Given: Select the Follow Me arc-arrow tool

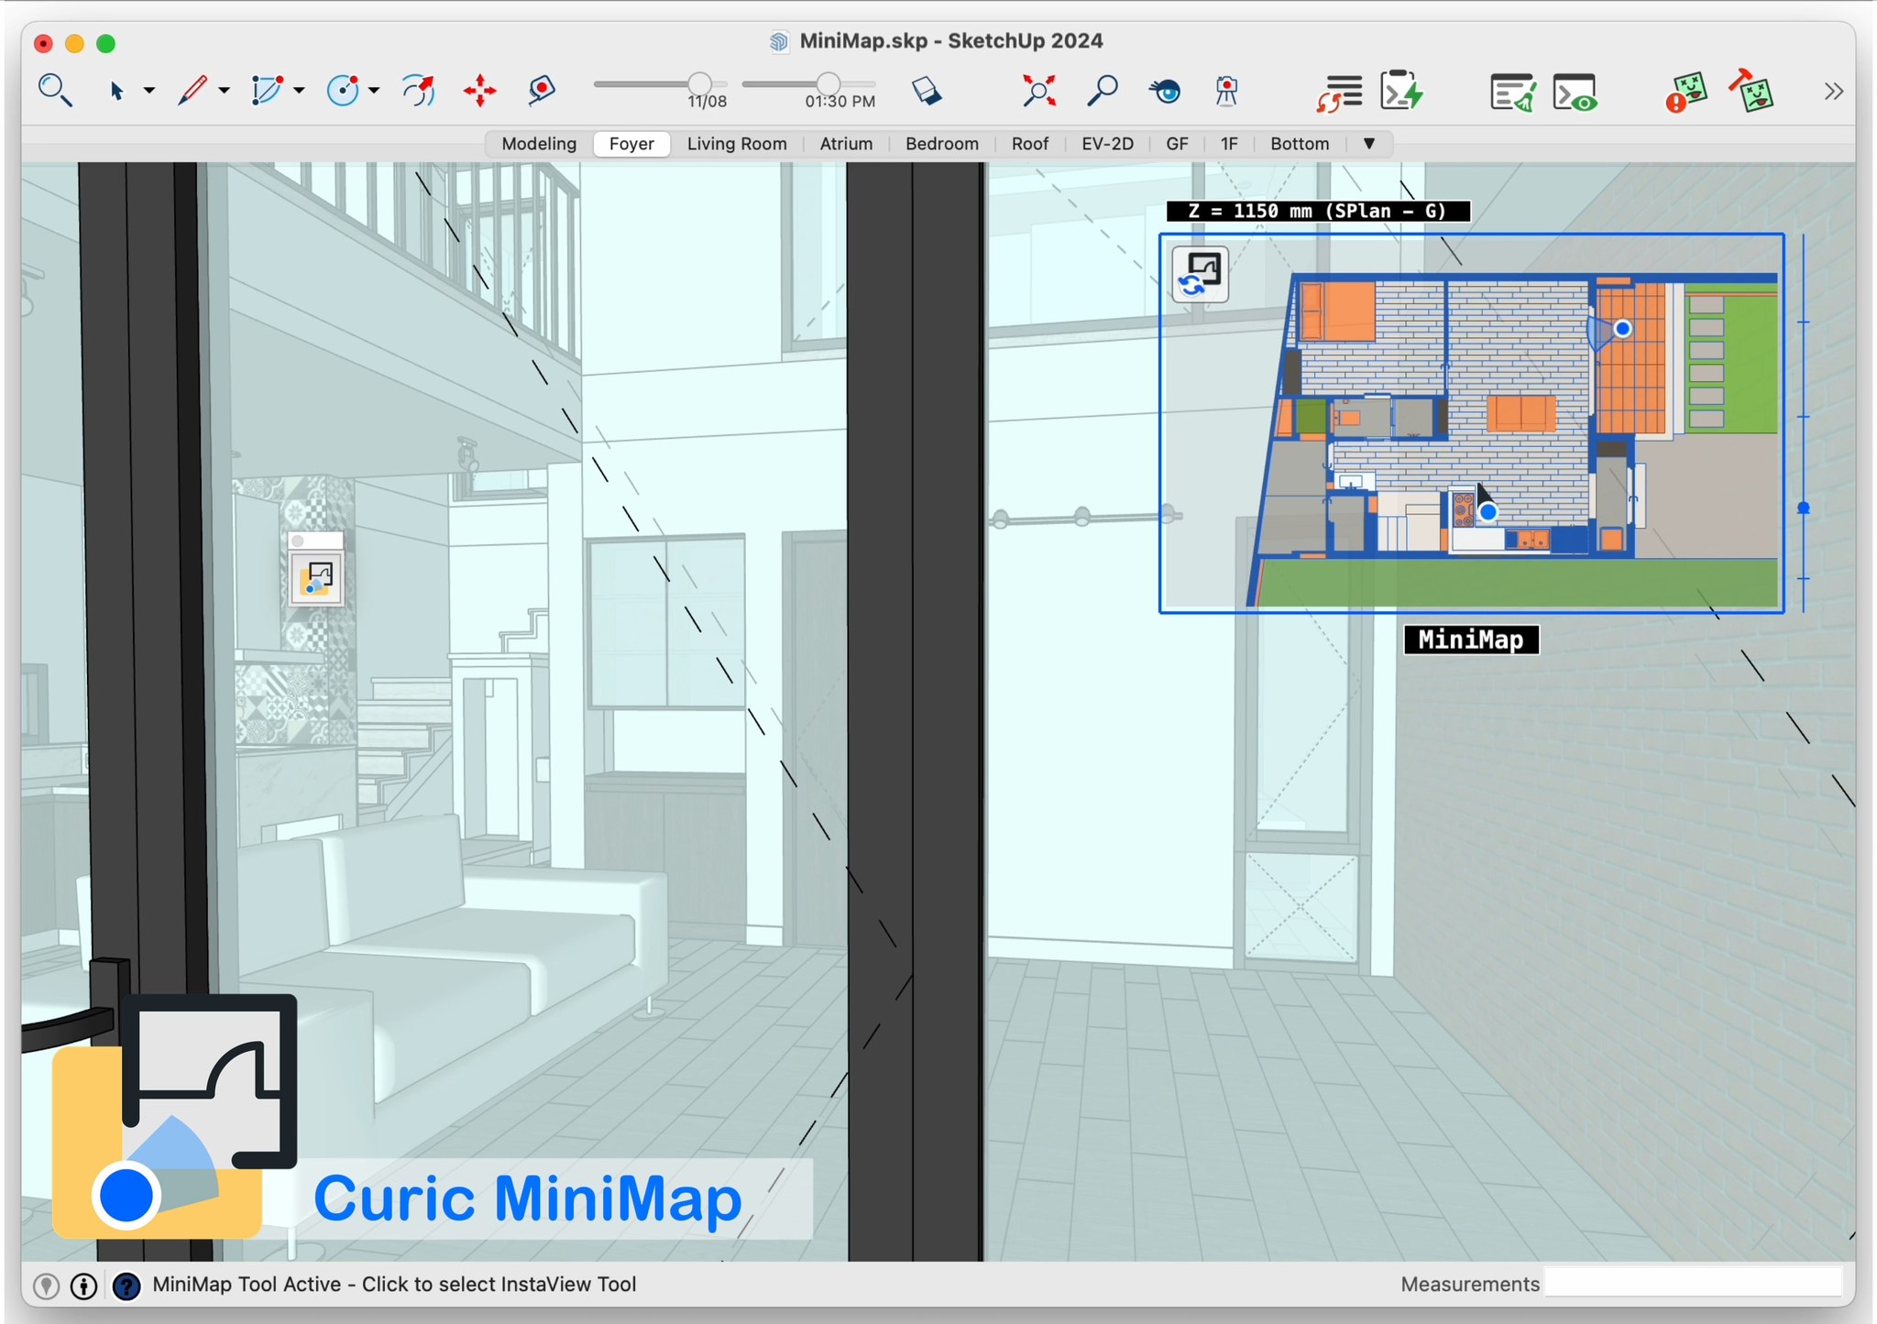Looking at the screenshot, I should pyautogui.click(x=419, y=91).
